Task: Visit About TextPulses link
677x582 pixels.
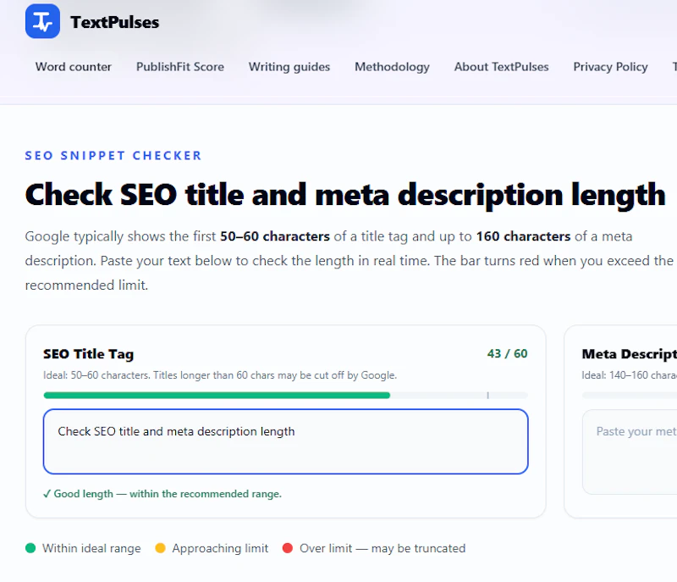Action: [x=501, y=67]
